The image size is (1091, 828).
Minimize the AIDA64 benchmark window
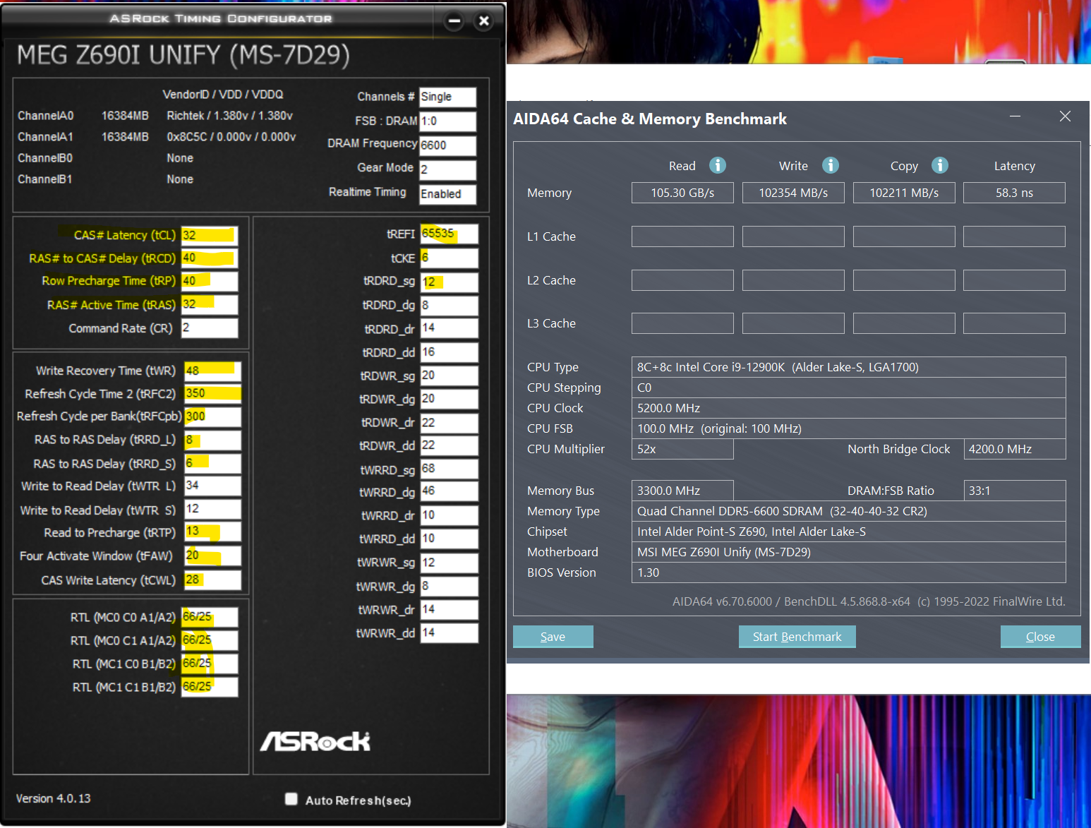tap(1015, 116)
